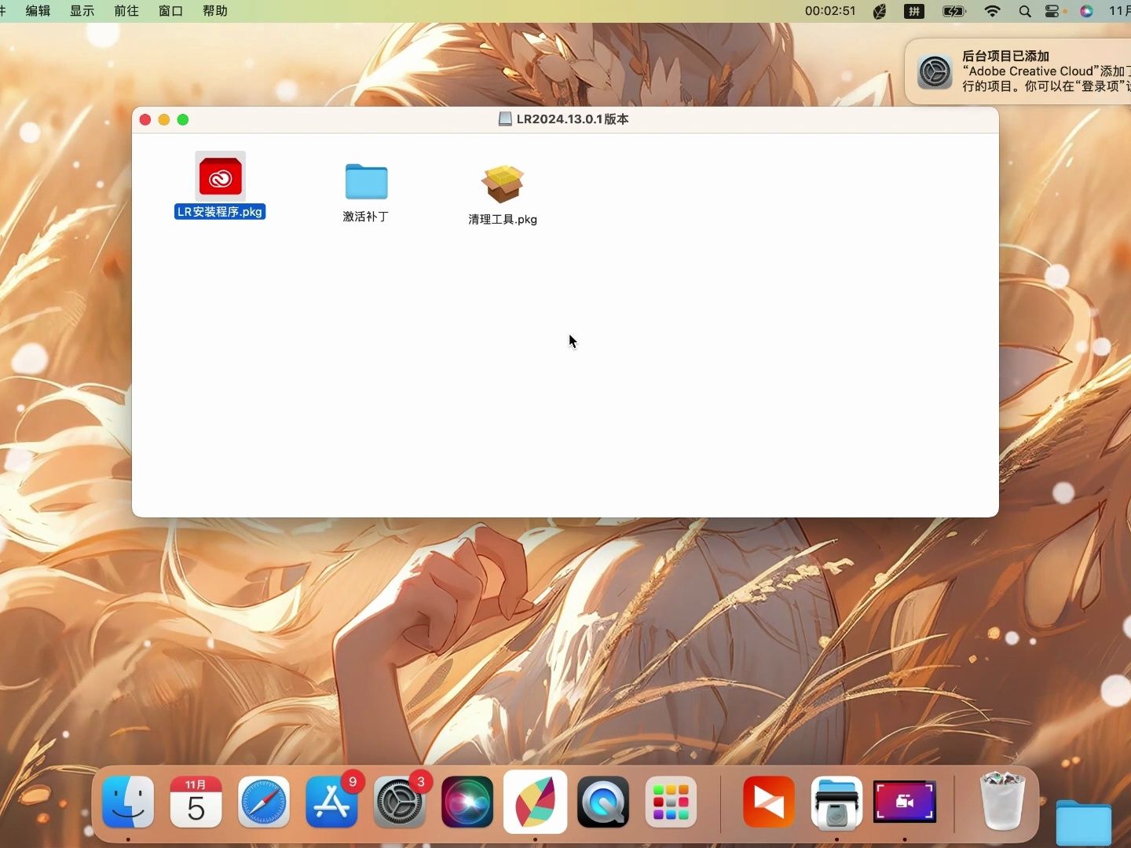Screen dimensions: 1131x848
Task: Open System Settings in the Dock
Action: (x=400, y=802)
